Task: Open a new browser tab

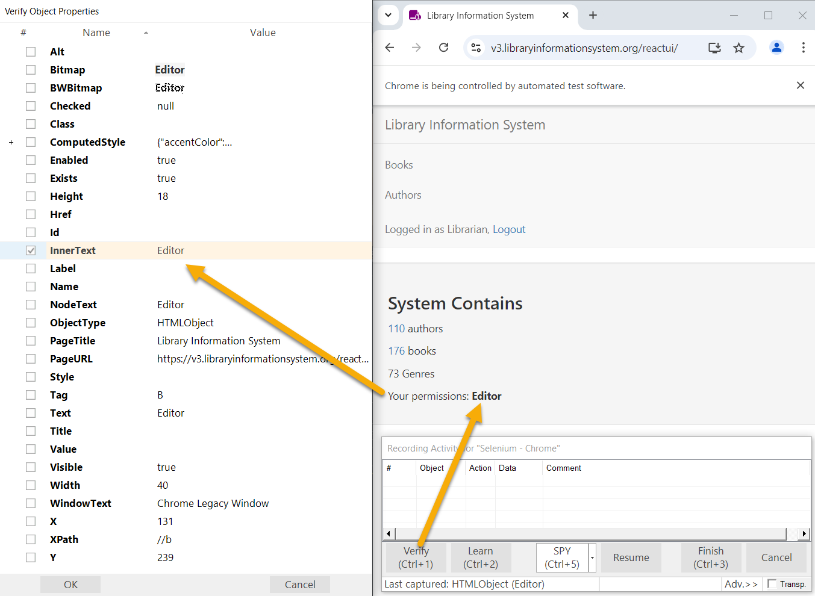Action: coord(593,16)
